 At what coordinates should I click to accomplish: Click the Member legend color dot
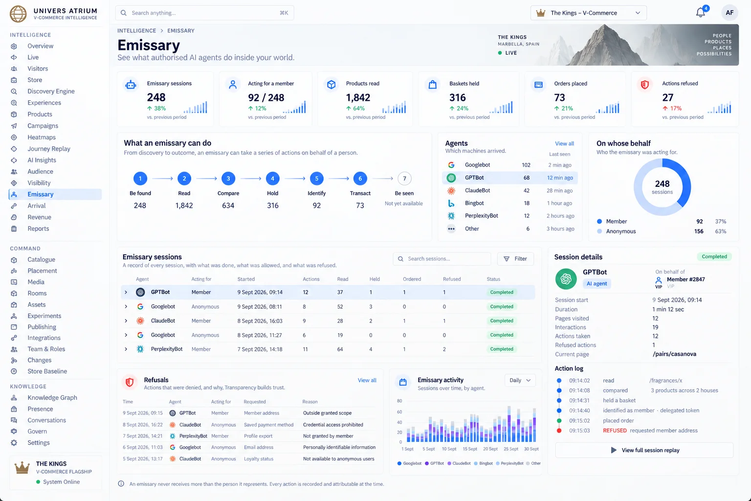pos(599,222)
